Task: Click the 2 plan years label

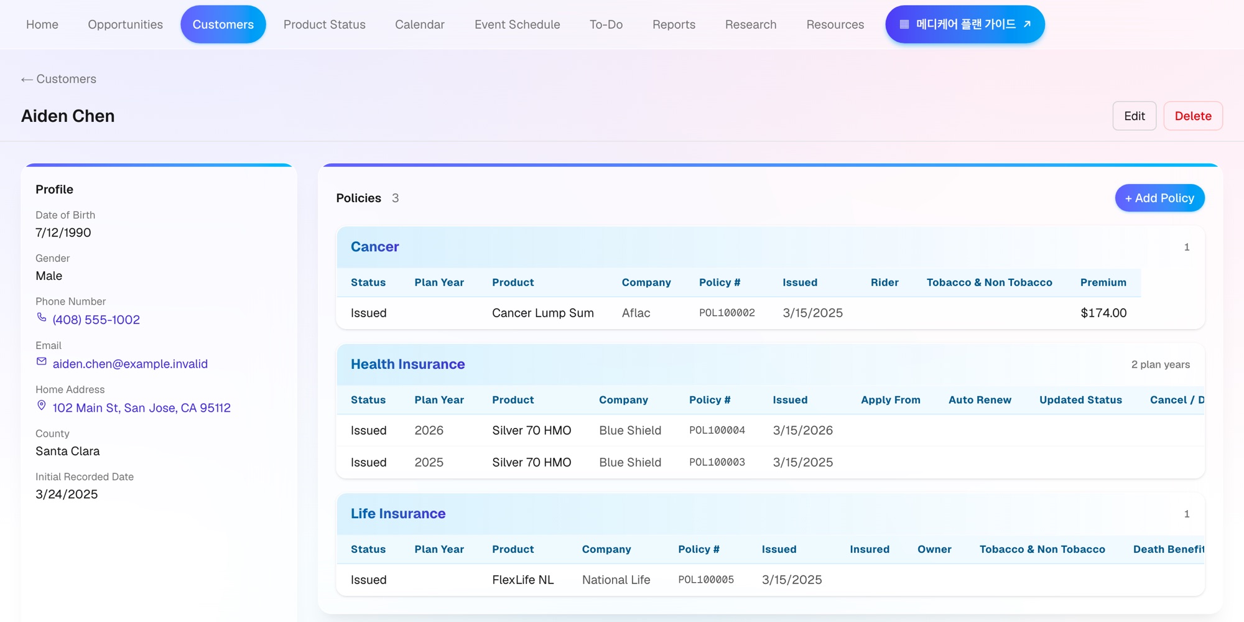Action: 1161,364
